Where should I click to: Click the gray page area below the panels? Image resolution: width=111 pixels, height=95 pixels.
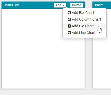(55, 92)
